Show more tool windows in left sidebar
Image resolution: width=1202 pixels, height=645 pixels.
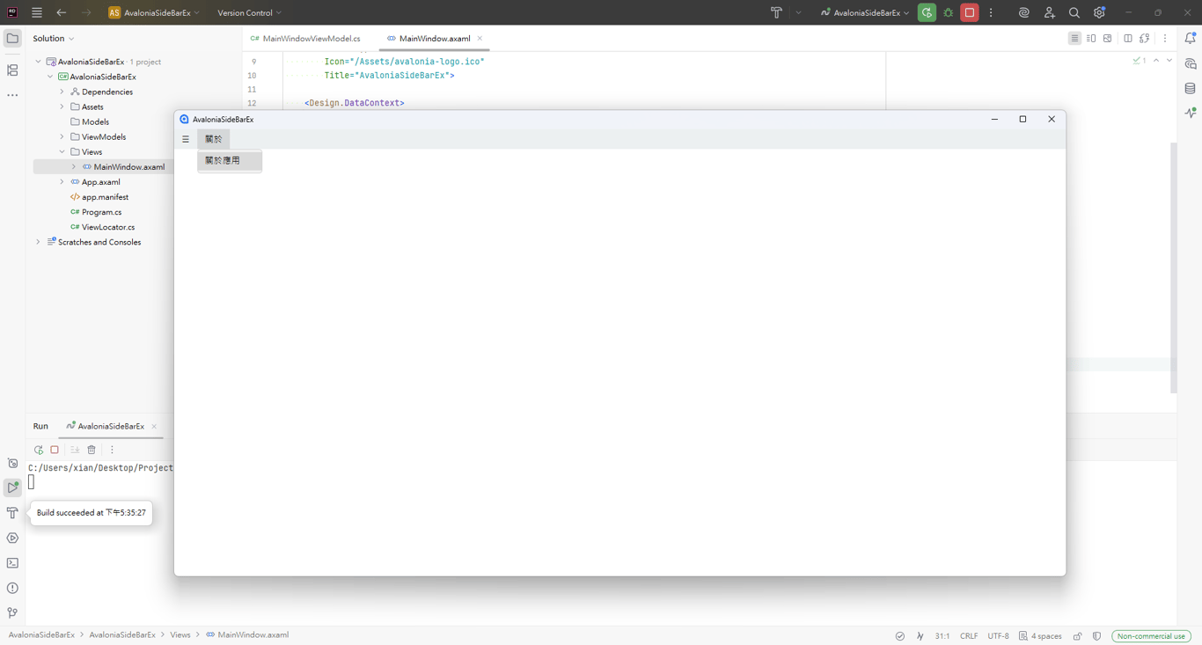pyautogui.click(x=12, y=95)
